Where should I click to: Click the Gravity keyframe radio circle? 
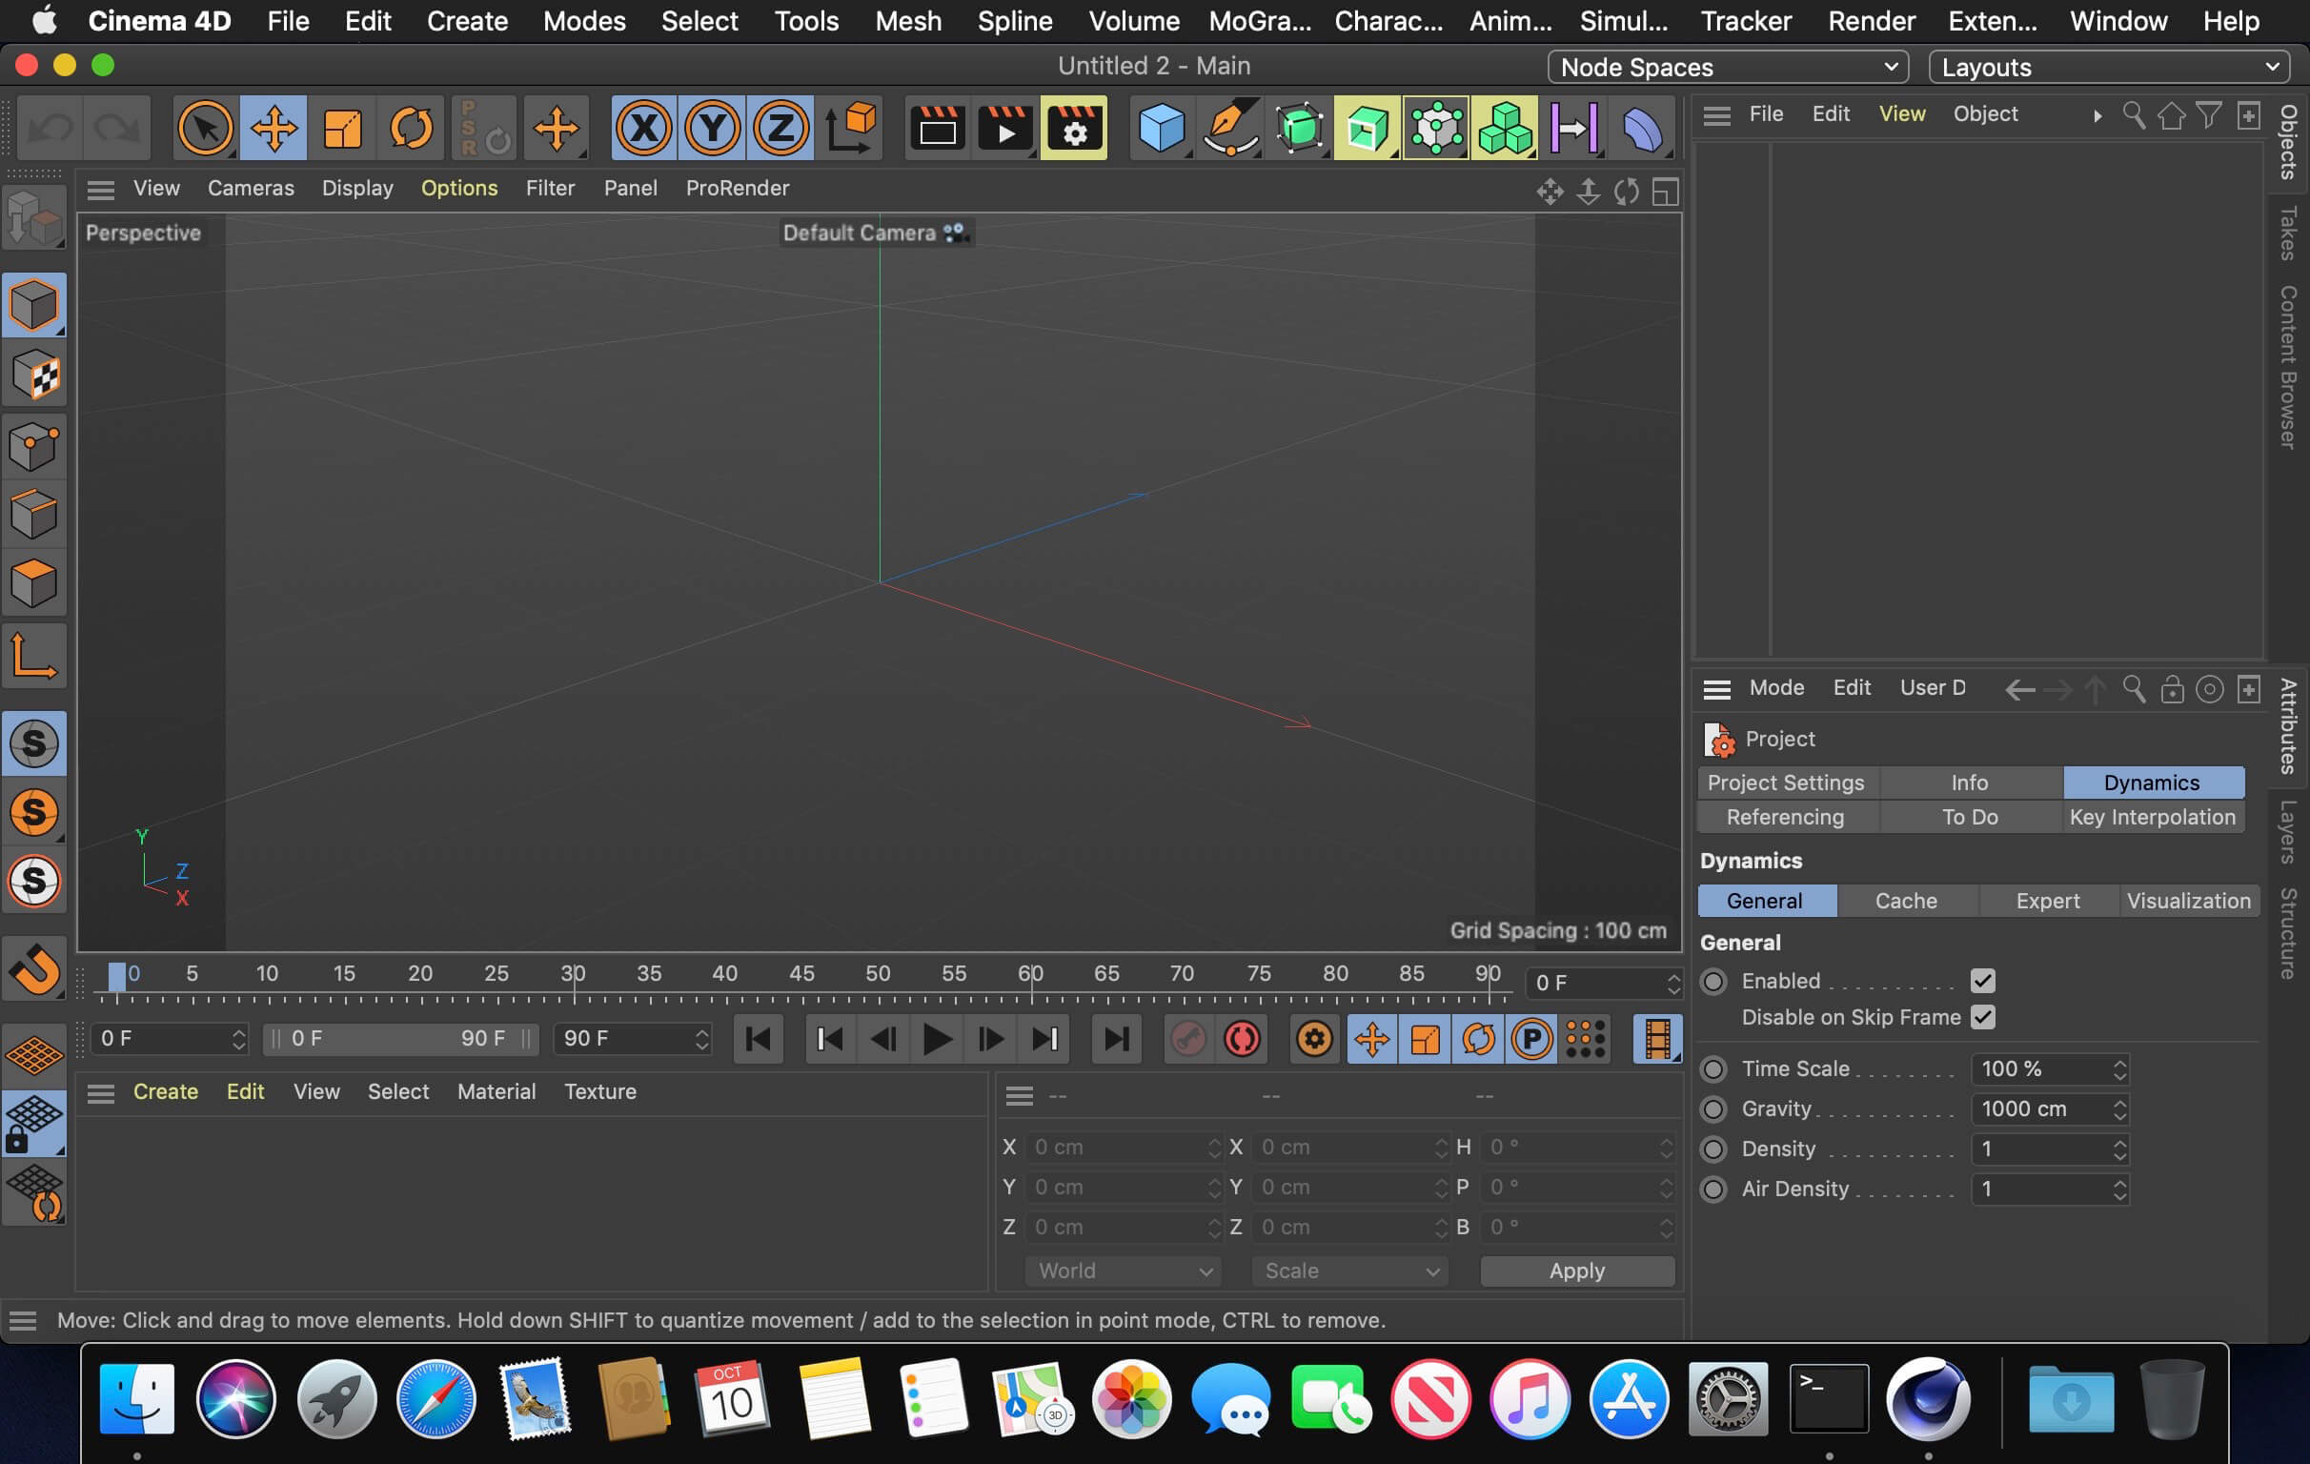point(1713,1109)
